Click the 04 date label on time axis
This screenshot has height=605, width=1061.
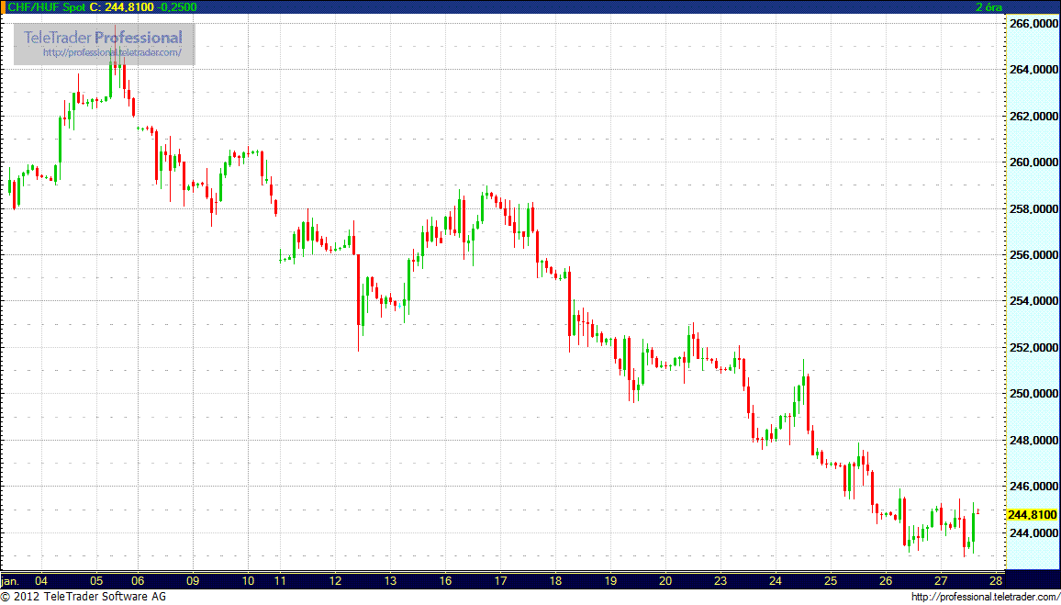(x=41, y=580)
